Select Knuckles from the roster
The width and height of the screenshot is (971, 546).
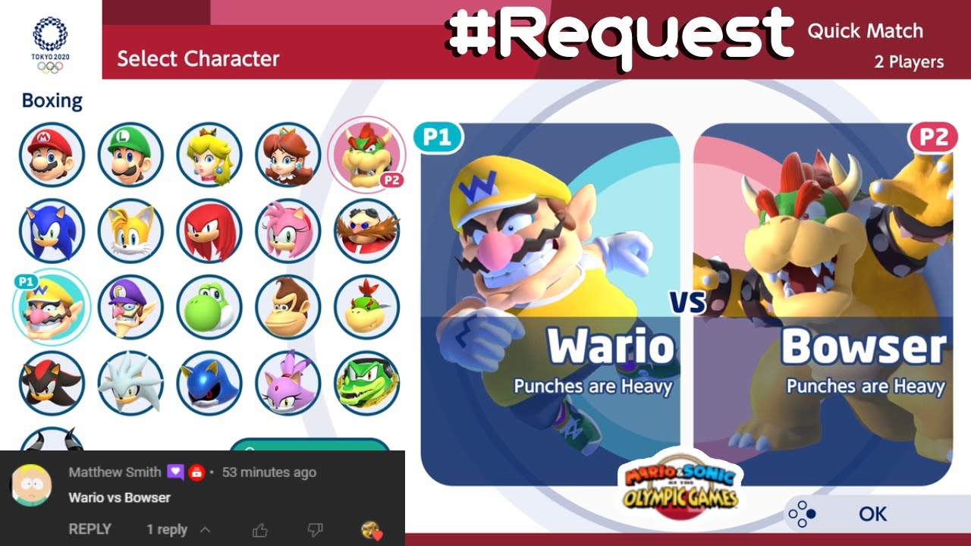pyautogui.click(x=209, y=231)
